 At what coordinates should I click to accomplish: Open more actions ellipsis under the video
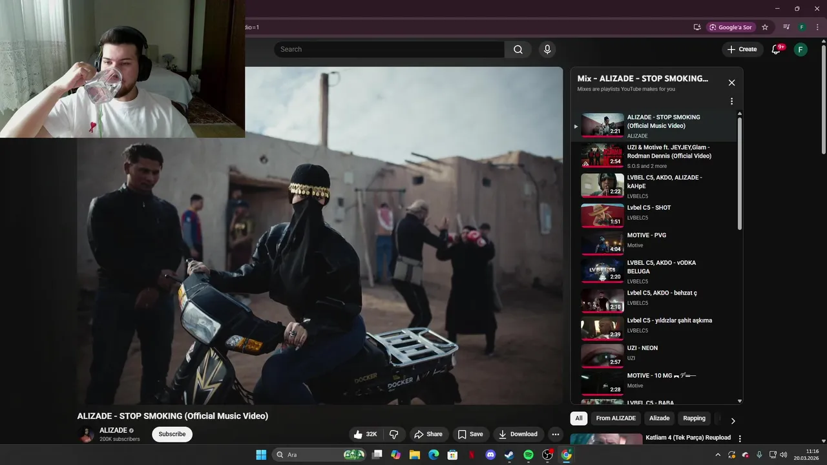point(556,434)
